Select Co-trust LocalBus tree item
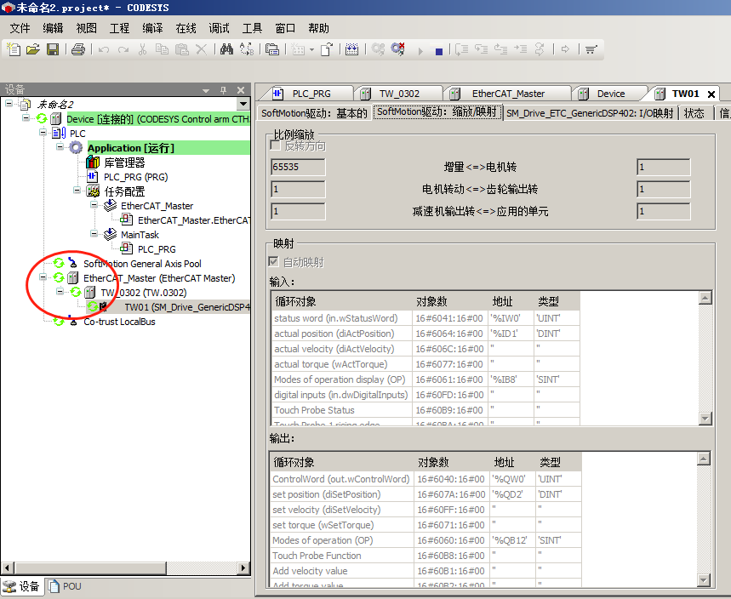731x599 pixels. pos(119,322)
